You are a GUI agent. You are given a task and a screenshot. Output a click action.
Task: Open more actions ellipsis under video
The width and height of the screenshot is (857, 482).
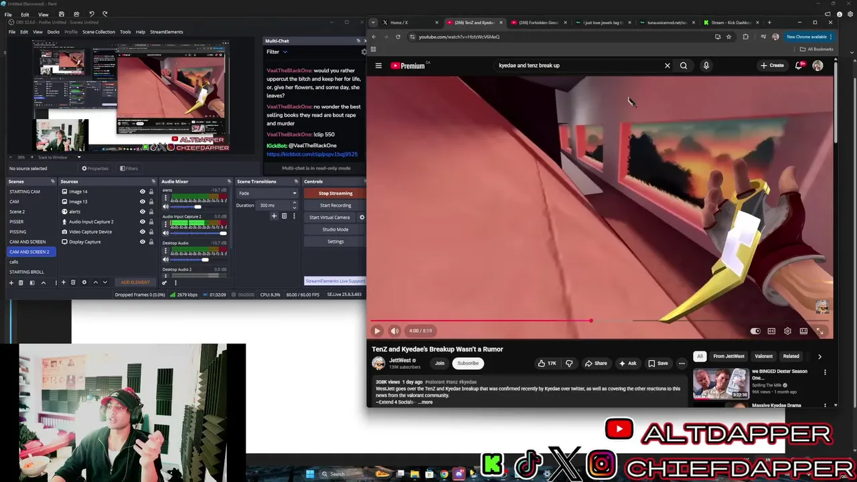[682, 364]
